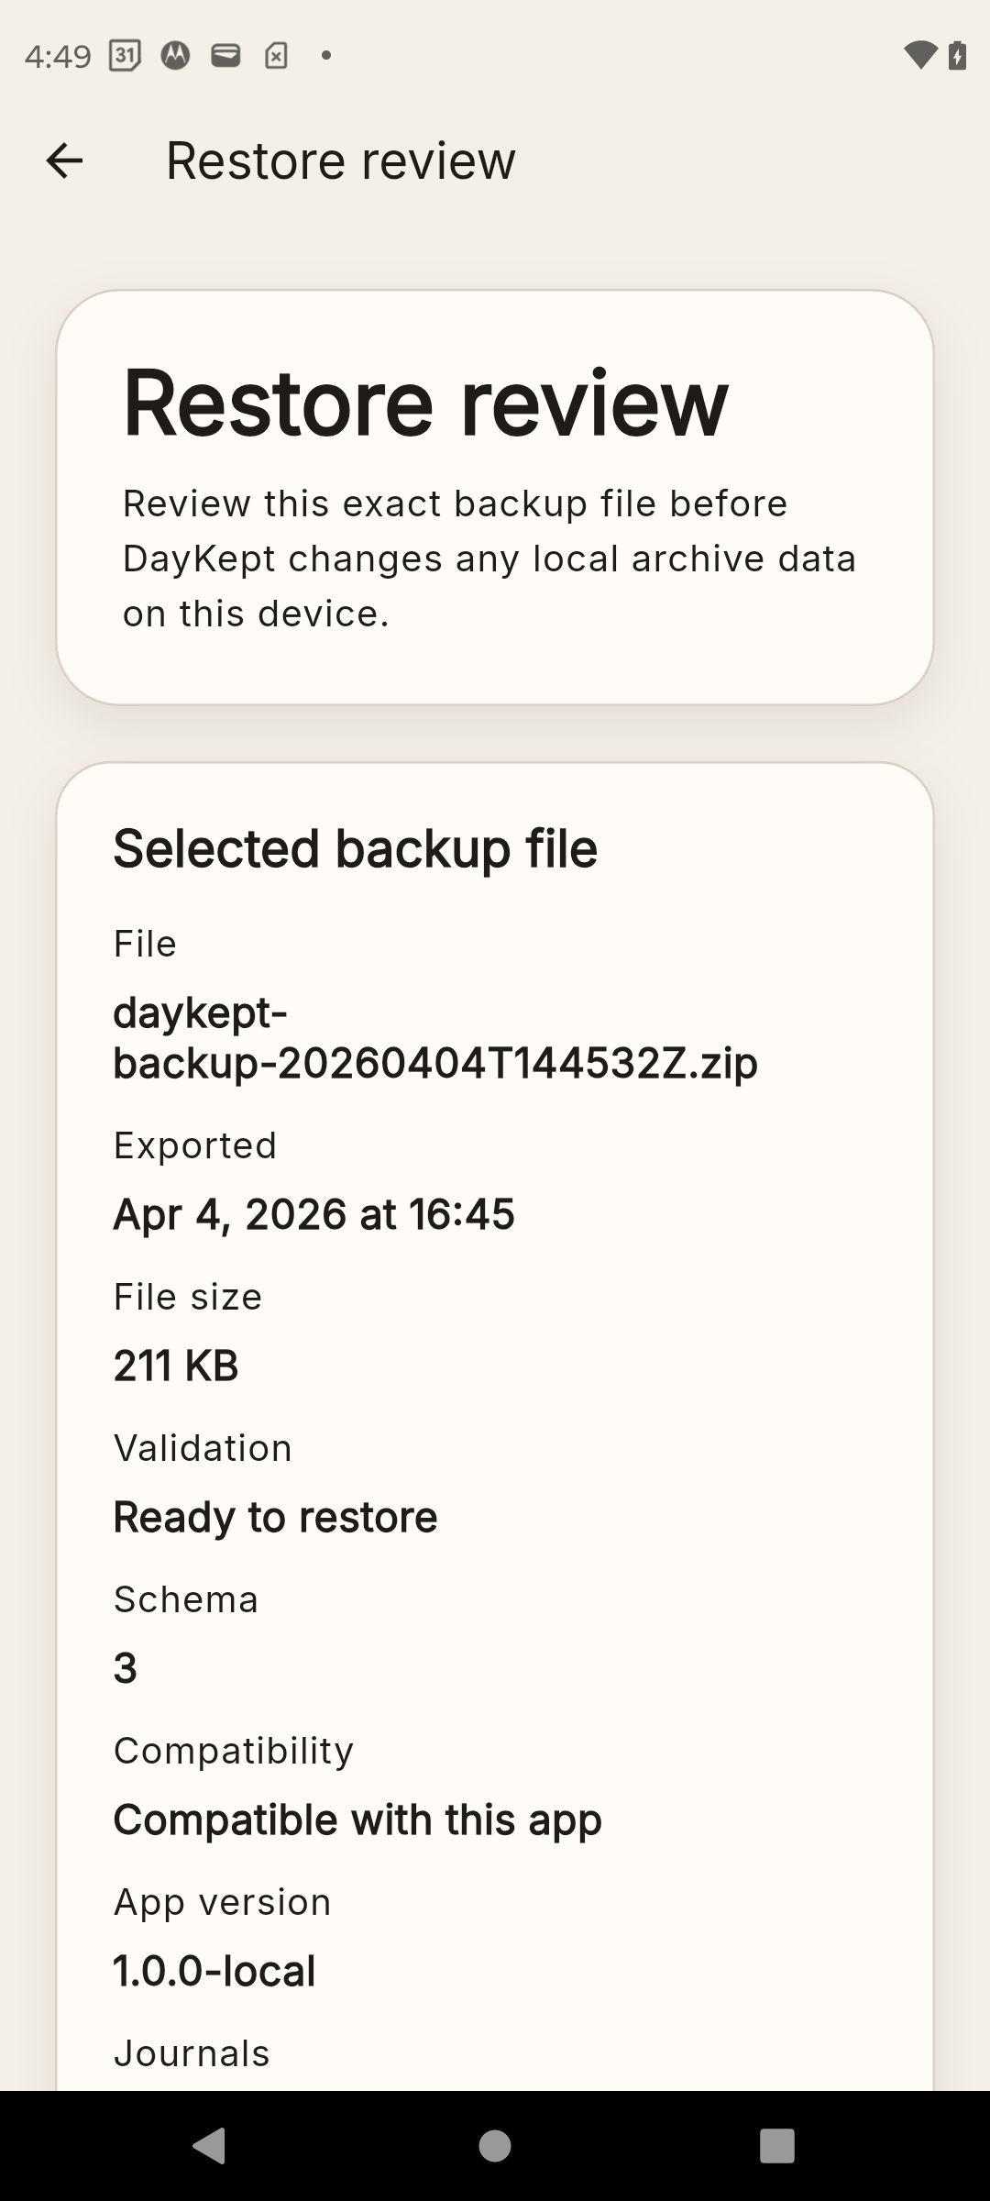Tap the Compatible with this app text

coord(356,1819)
